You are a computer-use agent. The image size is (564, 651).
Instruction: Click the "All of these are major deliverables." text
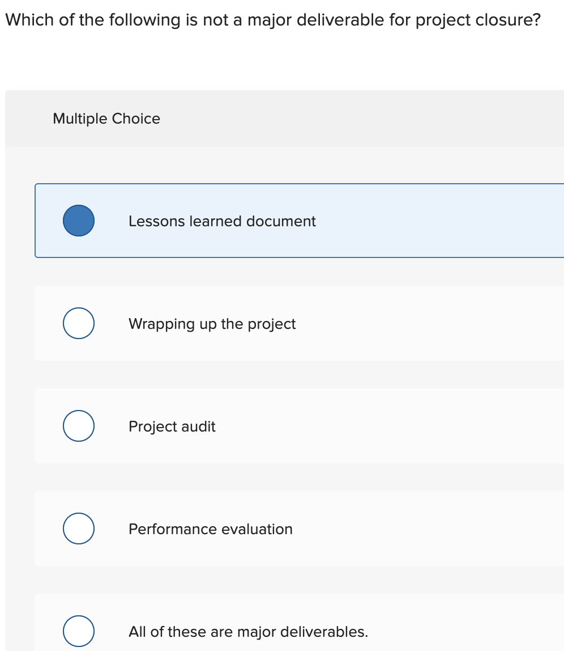[248, 632]
